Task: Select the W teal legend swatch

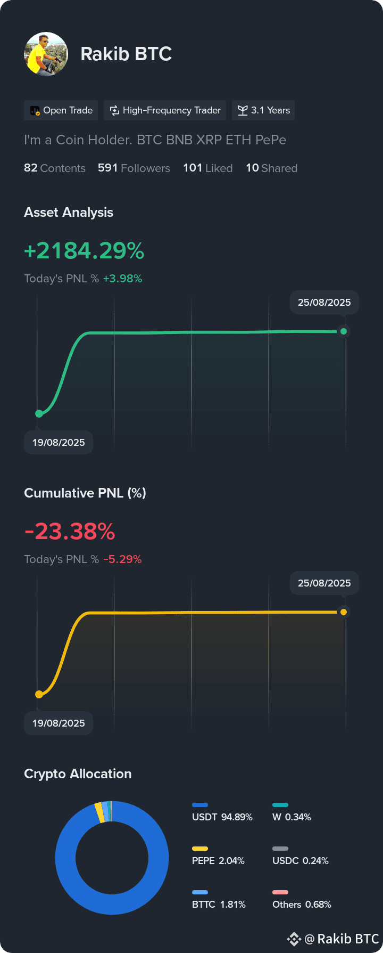Action: [x=280, y=805]
